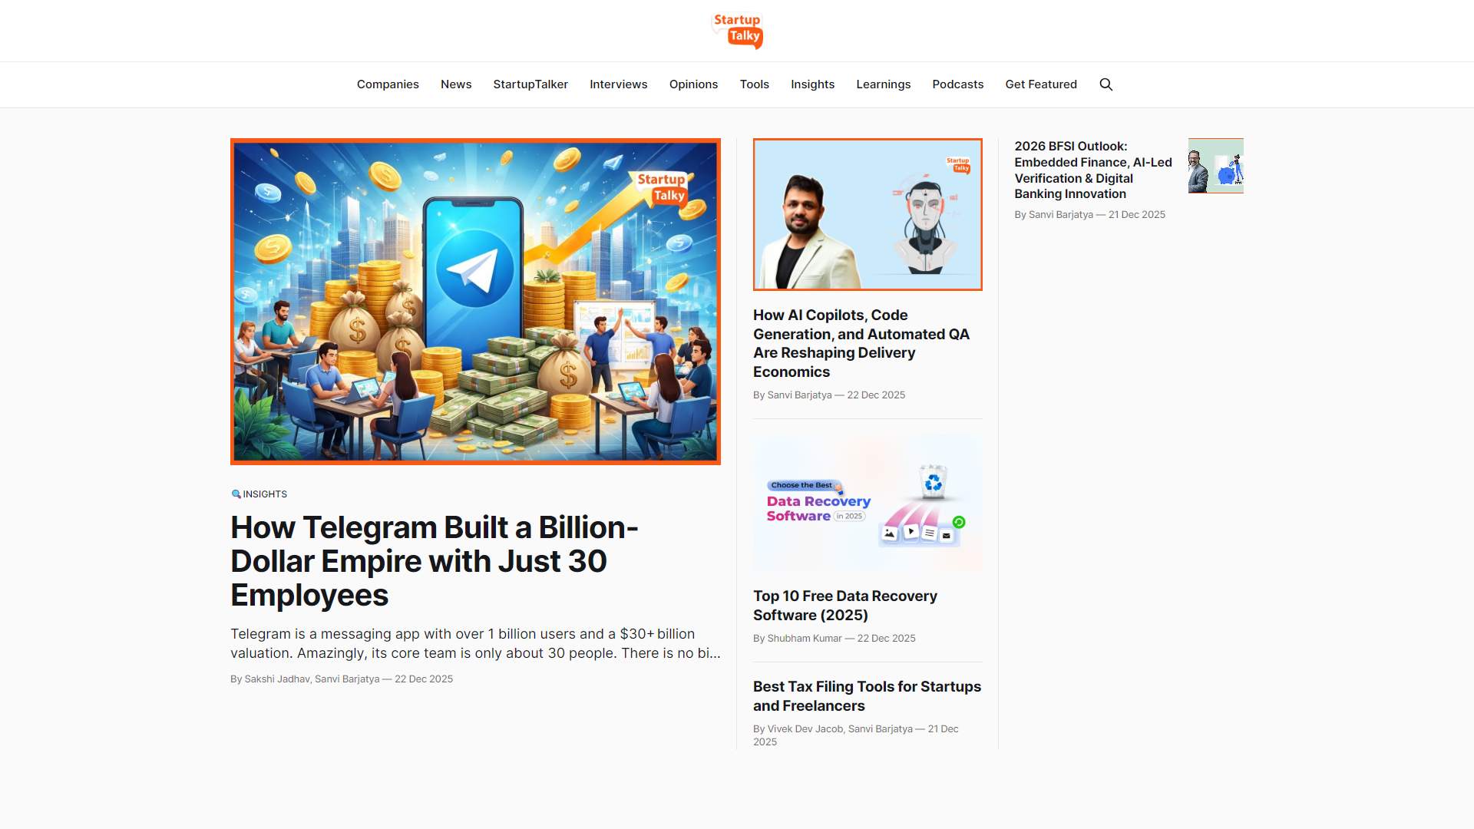Open the 2026 BFSI Outlook article

tap(1092, 170)
